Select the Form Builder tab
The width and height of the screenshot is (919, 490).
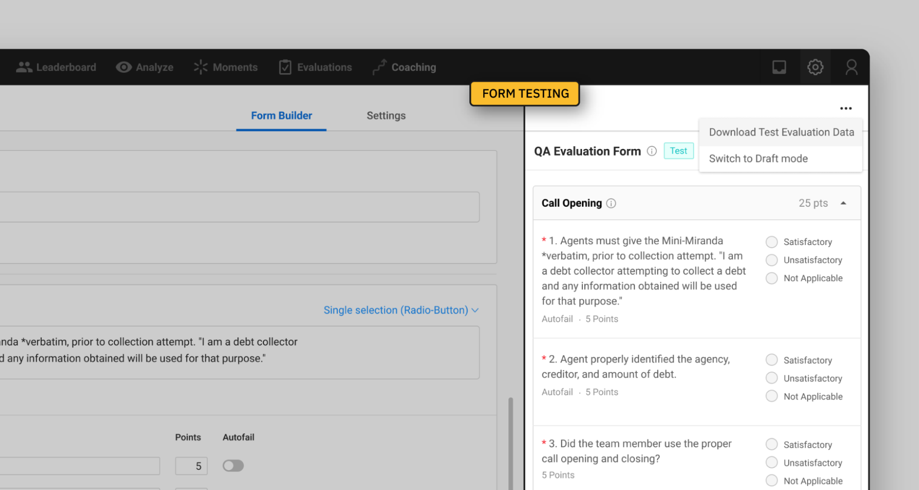coord(281,115)
